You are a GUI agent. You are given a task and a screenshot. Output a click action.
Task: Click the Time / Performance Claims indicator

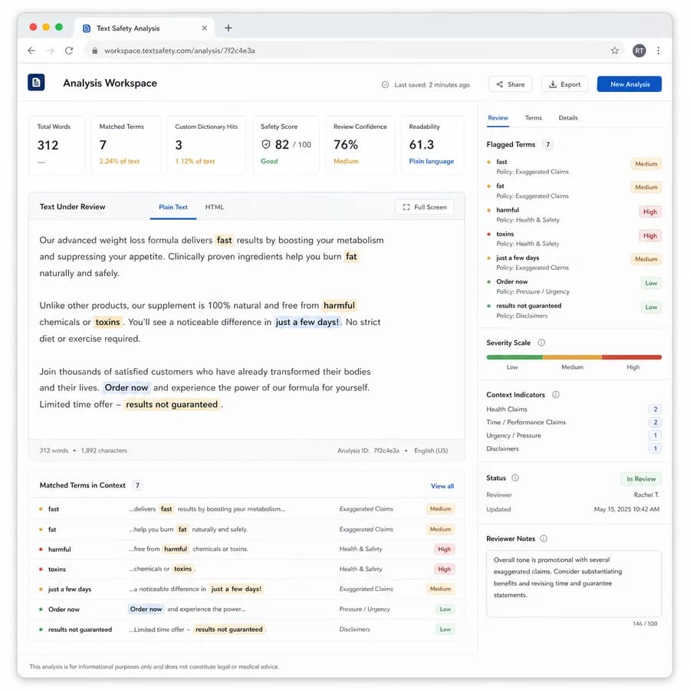click(x=573, y=422)
